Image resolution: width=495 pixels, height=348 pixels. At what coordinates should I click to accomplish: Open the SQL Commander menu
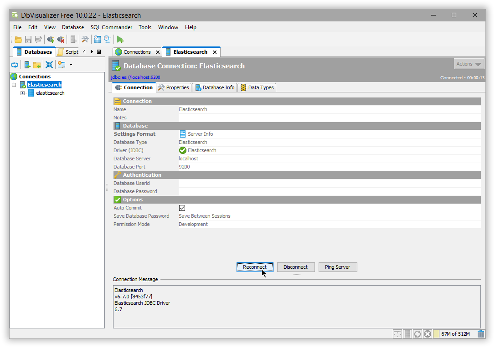click(x=111, y=27)
